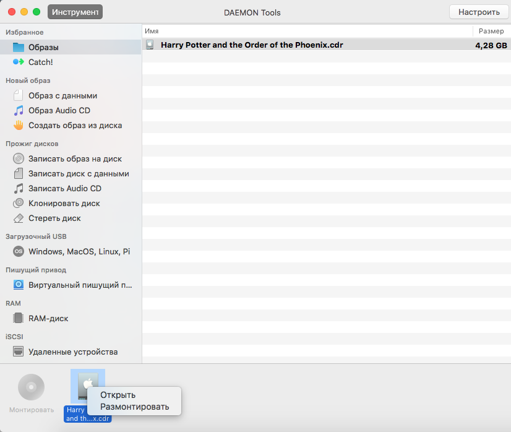Choose Размонтировать from the context menu

(134, 407)
